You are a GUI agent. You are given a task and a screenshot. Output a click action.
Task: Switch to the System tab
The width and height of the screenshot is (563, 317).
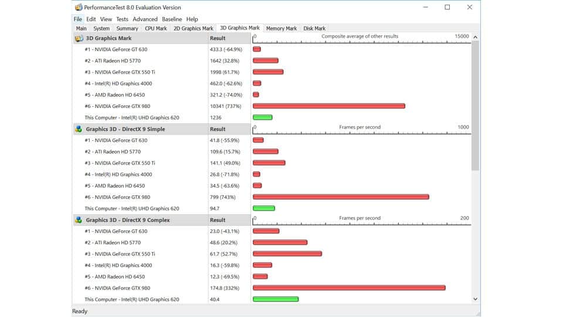point(101,28)
